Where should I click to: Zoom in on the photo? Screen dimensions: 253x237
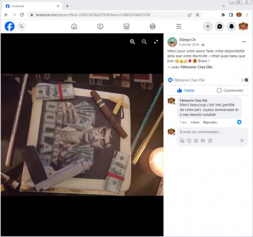pyautogui.click(x=133, y=42)
